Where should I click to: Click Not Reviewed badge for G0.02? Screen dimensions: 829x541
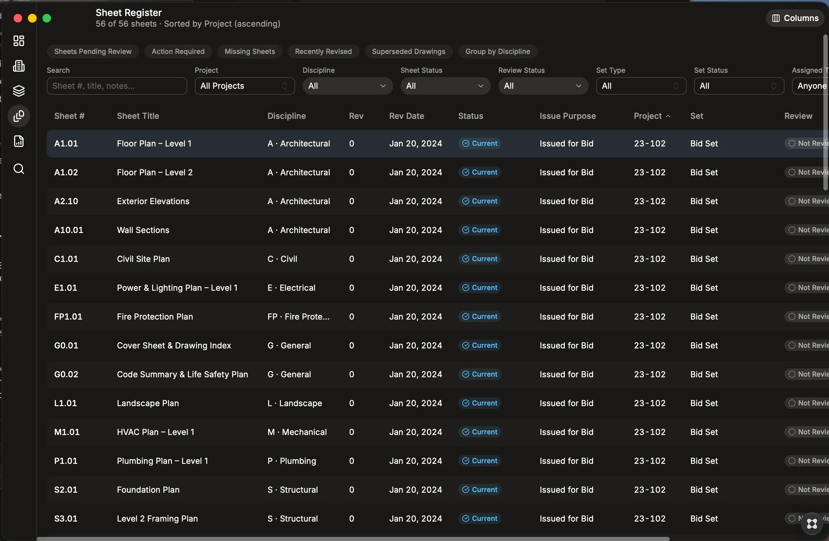pyautogui.click(x=807, y=374)
